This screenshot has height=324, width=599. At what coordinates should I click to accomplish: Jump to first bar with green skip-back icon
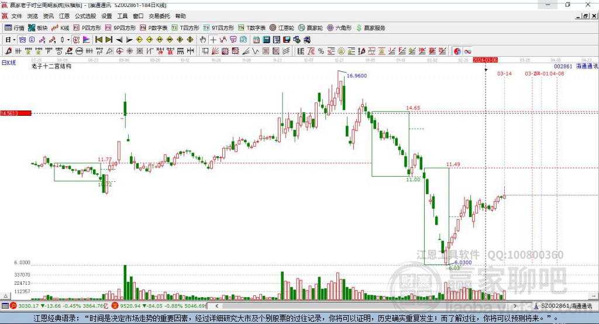pyautogui.click(x=98, y=40)
